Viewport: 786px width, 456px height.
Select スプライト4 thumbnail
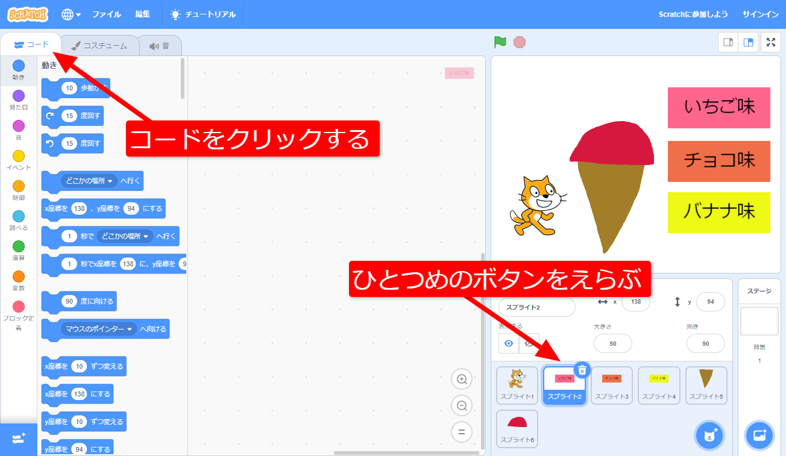(659, 386)
